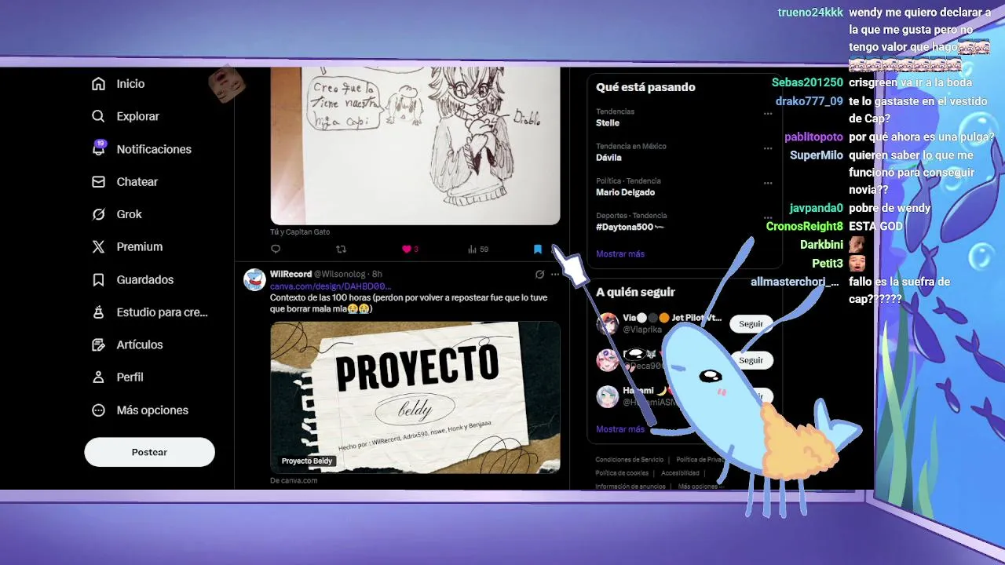Select the Explorar menu label

point(138,116)
